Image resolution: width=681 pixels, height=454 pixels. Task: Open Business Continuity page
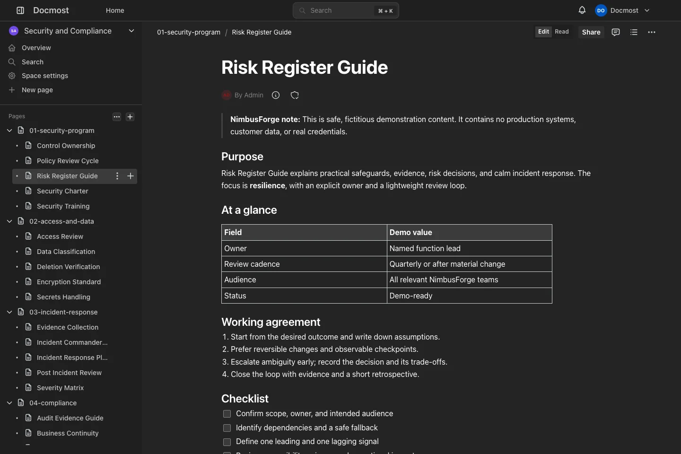[68, 433]
